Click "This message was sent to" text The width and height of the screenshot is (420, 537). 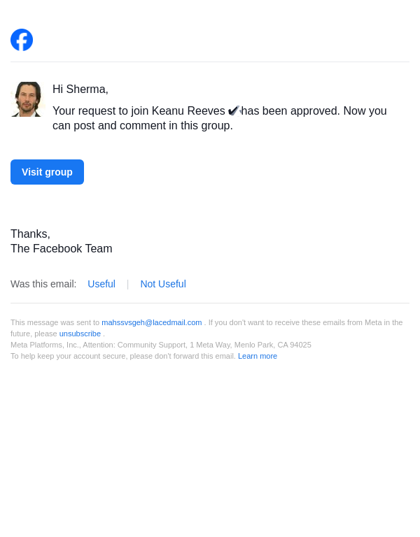[55, 322]
